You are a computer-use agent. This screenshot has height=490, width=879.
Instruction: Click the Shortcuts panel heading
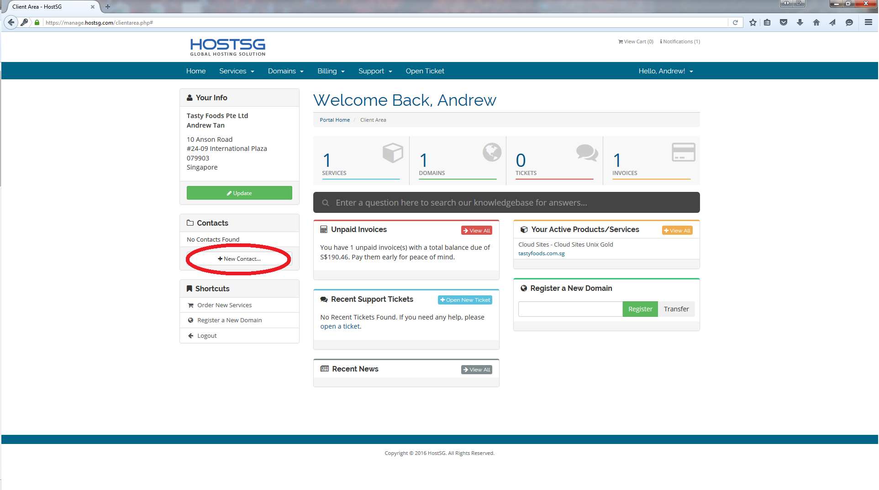click(239, 289)
